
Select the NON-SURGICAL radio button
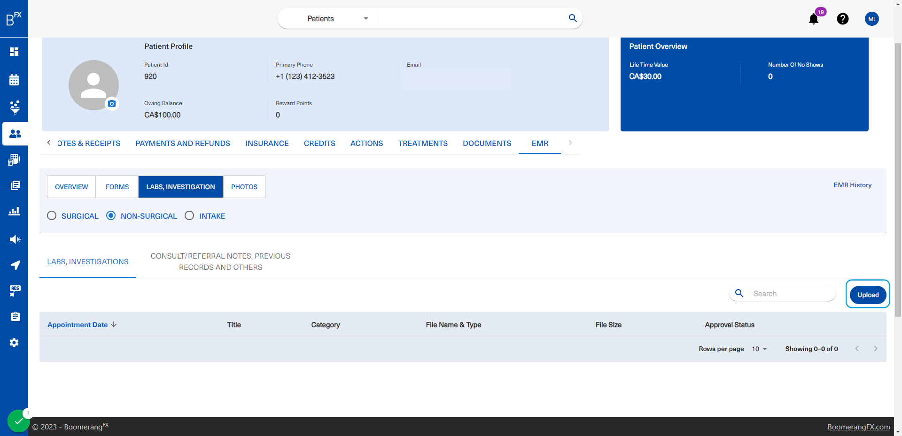111,215
